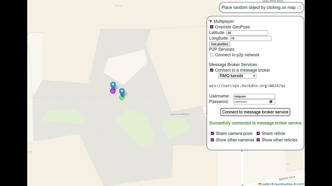
Task: Collapse the Multiplayer section
Action: [x=222, y=21]
